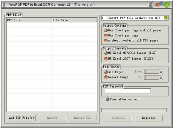Choose MS Excel 2007 format (XLSX)
Viewport: 173px width, 128px height.
click(x=128, y=59)
